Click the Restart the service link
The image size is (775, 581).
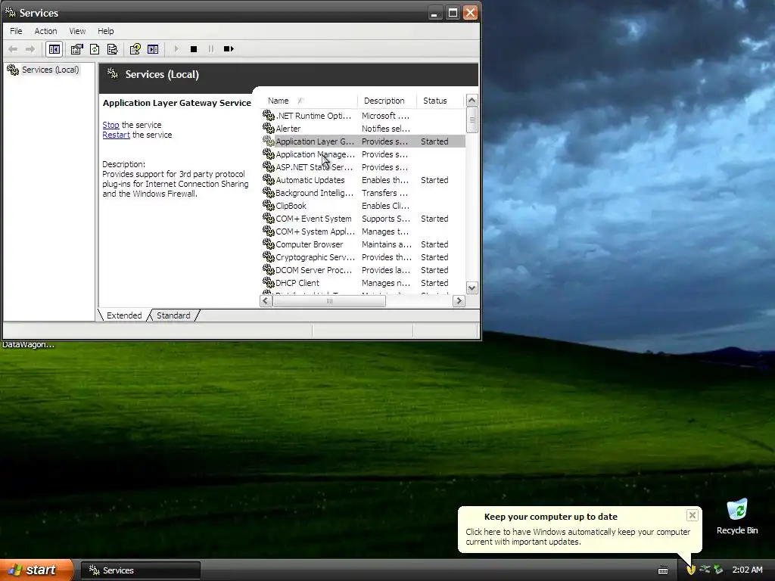click(x=116, y=135)
